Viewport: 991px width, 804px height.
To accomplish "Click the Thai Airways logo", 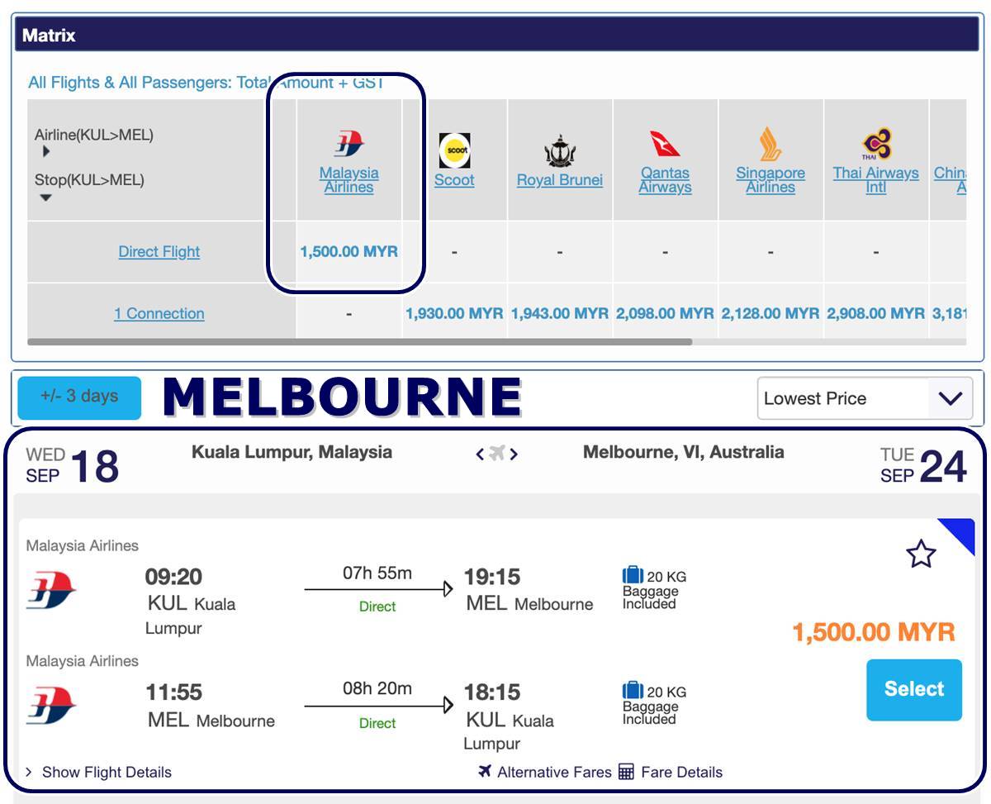I will click(876, 144).
